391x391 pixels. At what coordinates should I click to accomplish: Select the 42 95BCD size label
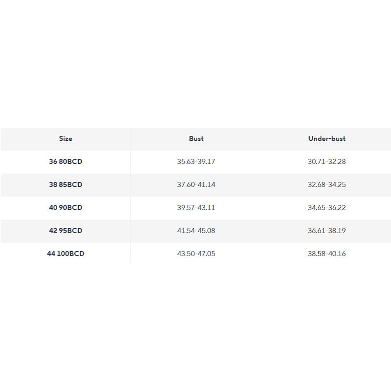[x=65, y=231]
